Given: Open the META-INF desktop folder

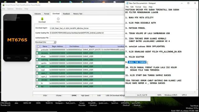Looking at the screenshot, I should click(27, 103).
